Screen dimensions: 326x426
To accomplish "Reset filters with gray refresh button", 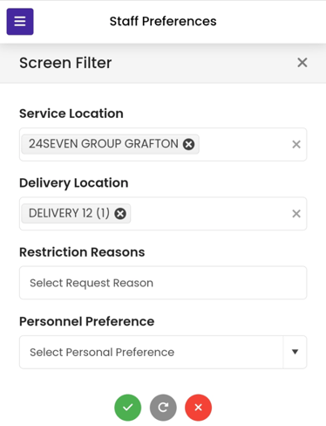I will (x=163, y=408).
